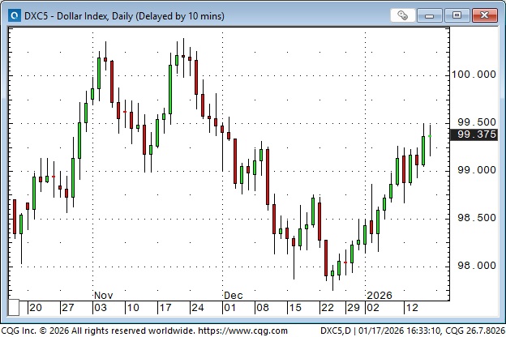Screen dimensions: 506x337
Task: Click the chart link icon button
Action: [x=403, y=15]
